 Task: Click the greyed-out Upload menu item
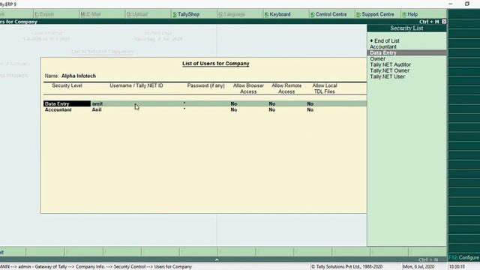tap(136, 14)
